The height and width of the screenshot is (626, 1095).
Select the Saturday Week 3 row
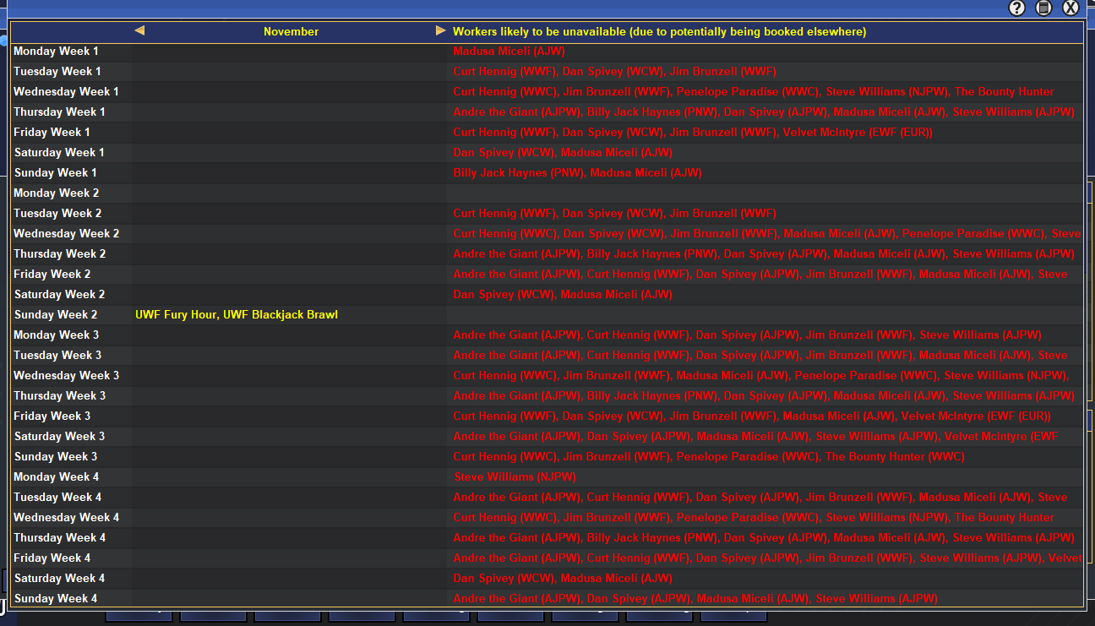(x=547, y=437)
